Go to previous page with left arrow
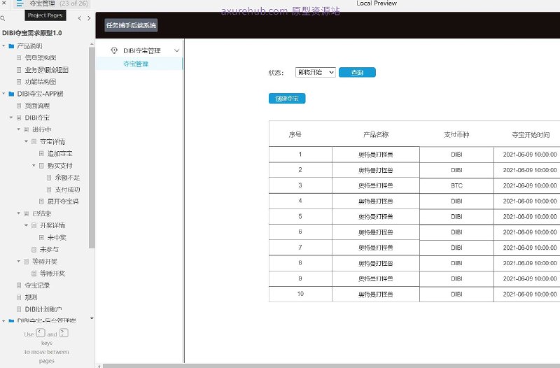 (79, 18)
